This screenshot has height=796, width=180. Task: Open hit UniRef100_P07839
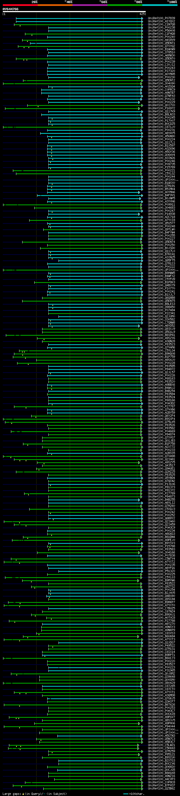click(161, 19)
